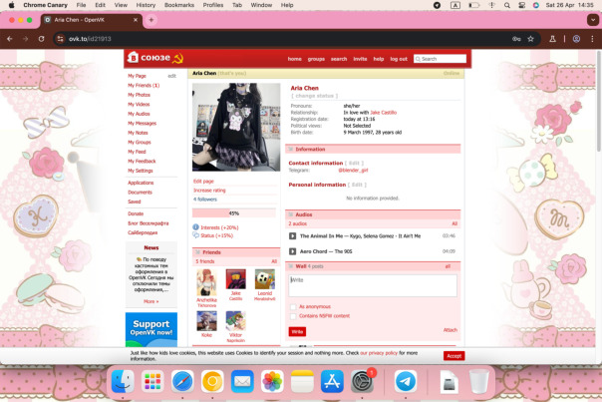
Task: Open friend Anzhelika's avatar
Action: [206, 282]
